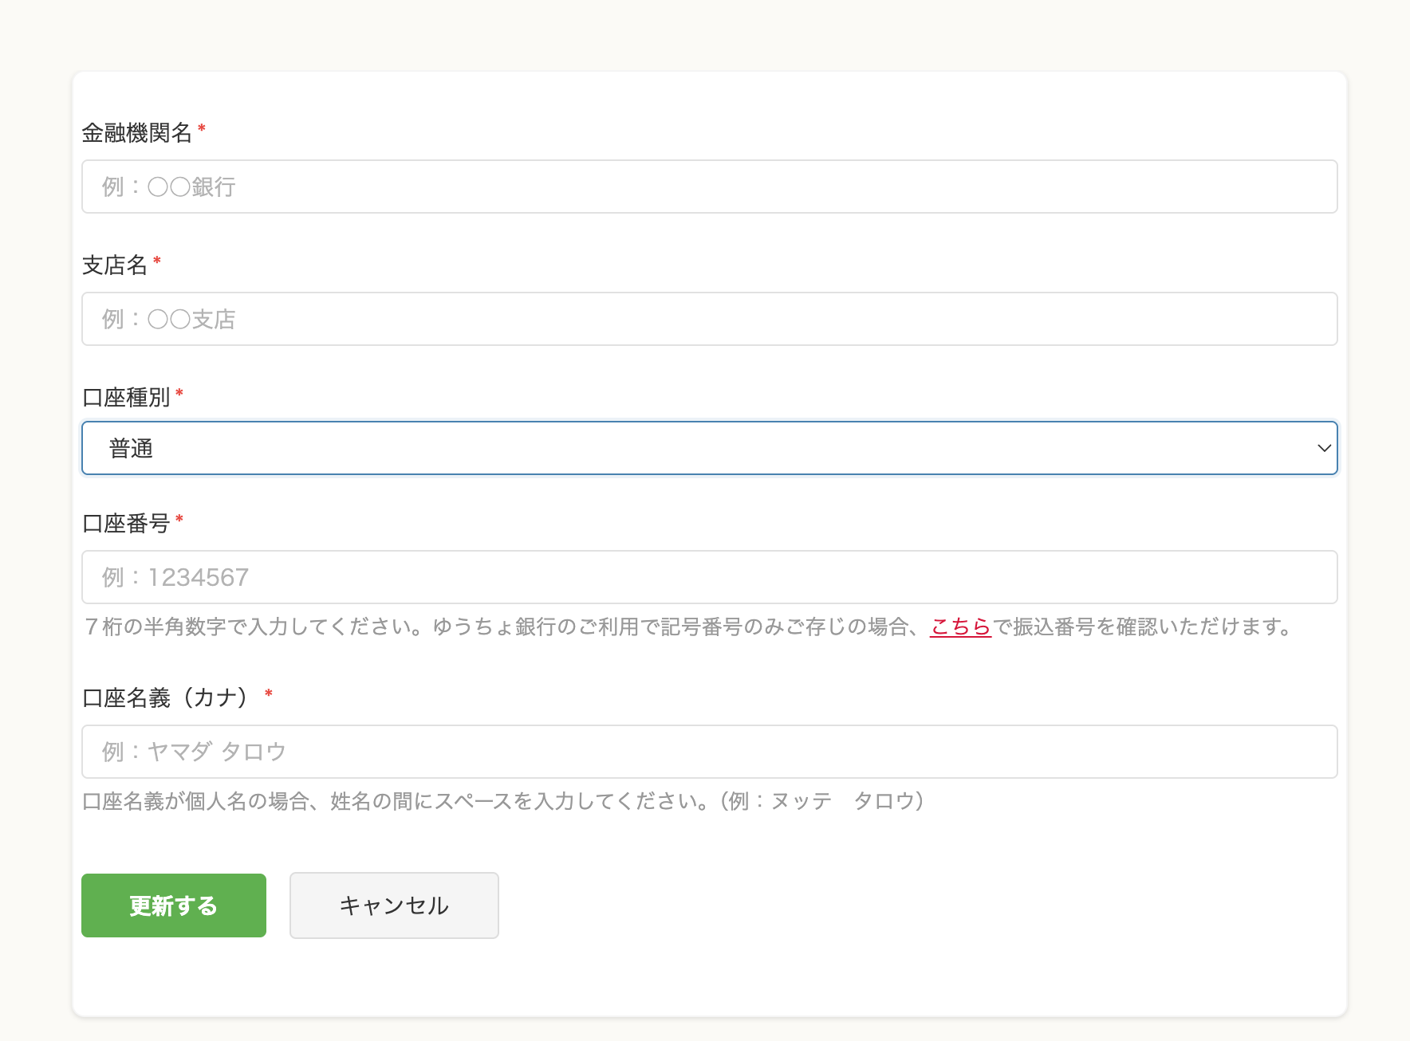Click the 金融機関名 input field
This screenshot has height=1041, width=1410.
(x=709, y=187)
